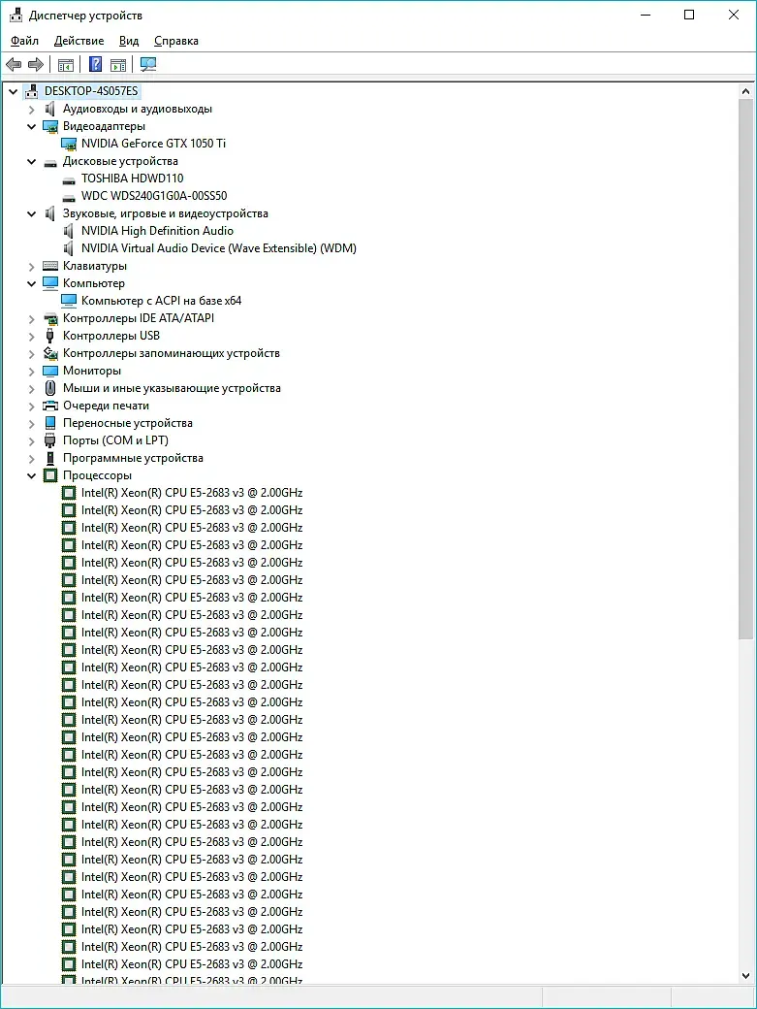Viewport: 757px width, 1009px height.
Task: Collapse Звуковые, игровые и видеоустройства category
Action: [x=31, y=213]
